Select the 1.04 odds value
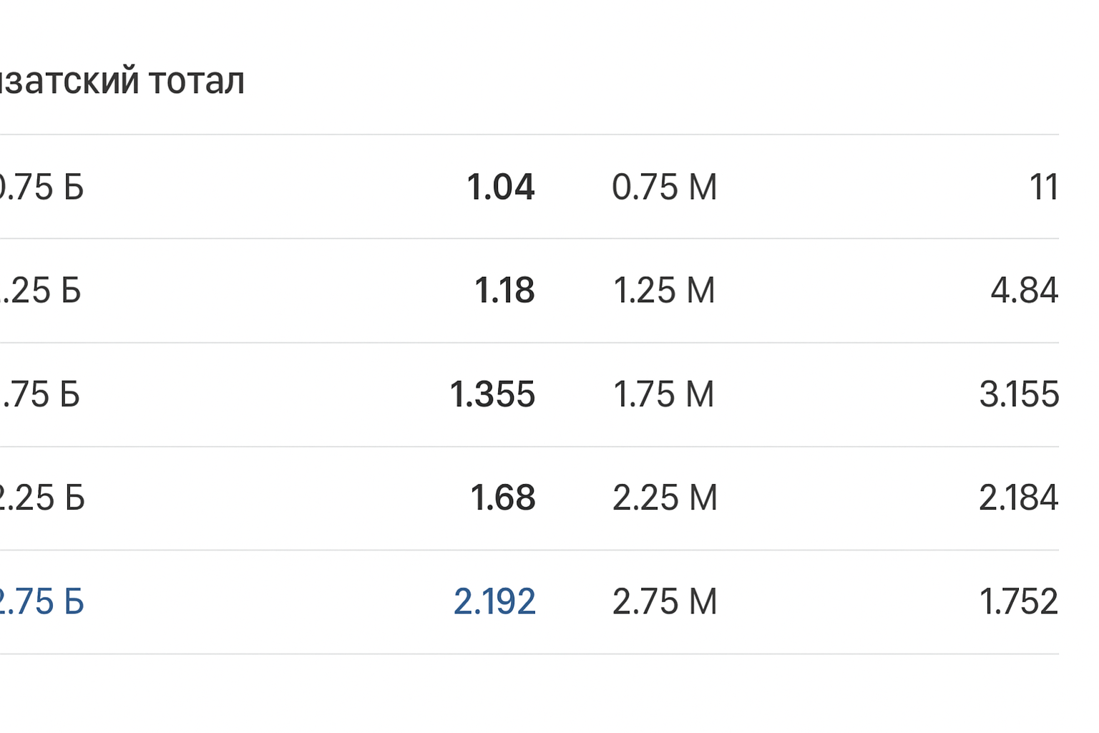The width and height of the screenshot is (1099, 733). click(500, 188)
